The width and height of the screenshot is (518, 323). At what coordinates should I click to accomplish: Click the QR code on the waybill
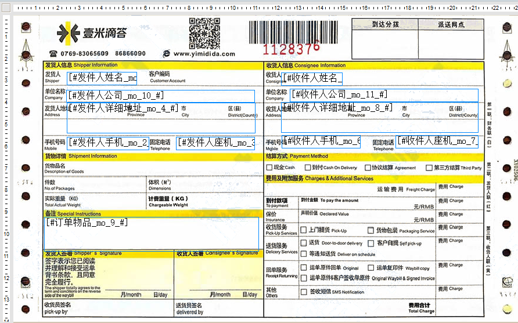point(204,33)
